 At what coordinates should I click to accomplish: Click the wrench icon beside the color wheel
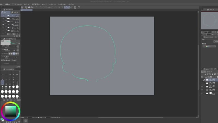19,122
